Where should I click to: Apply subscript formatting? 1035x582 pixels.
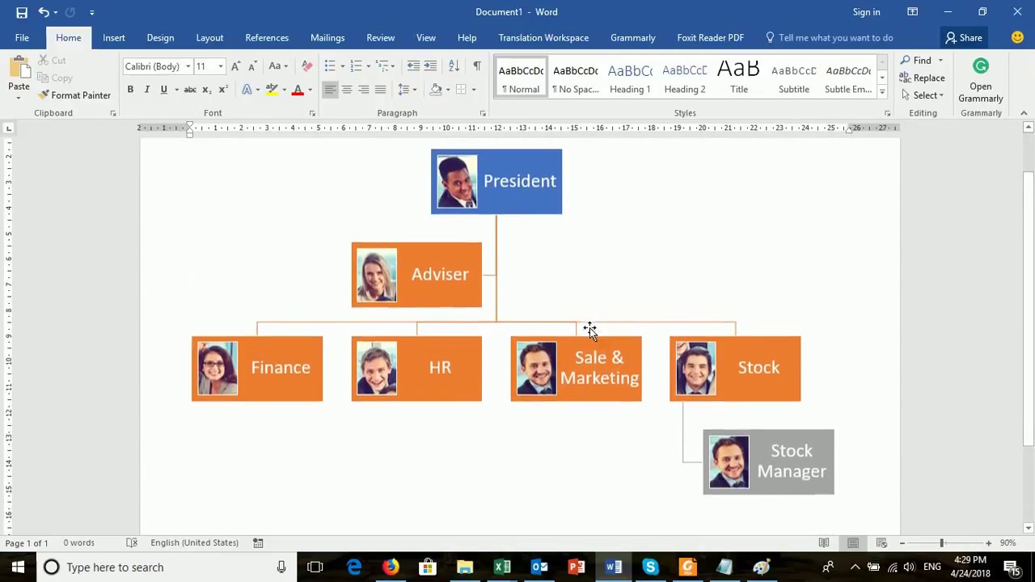click(206, 90)
